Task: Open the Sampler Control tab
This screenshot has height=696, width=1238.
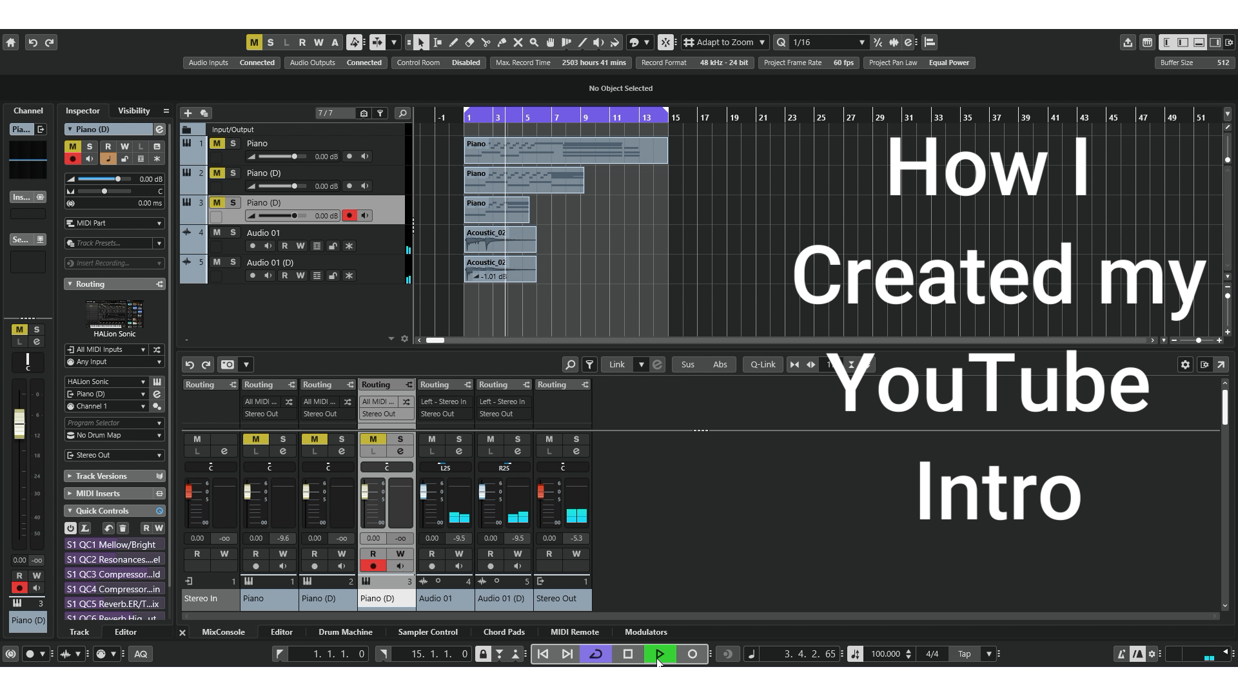Action: 428,632
